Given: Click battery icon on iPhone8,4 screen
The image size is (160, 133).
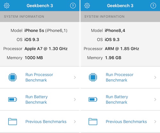Looking at the screenshot, I should (x=93, y=99).
